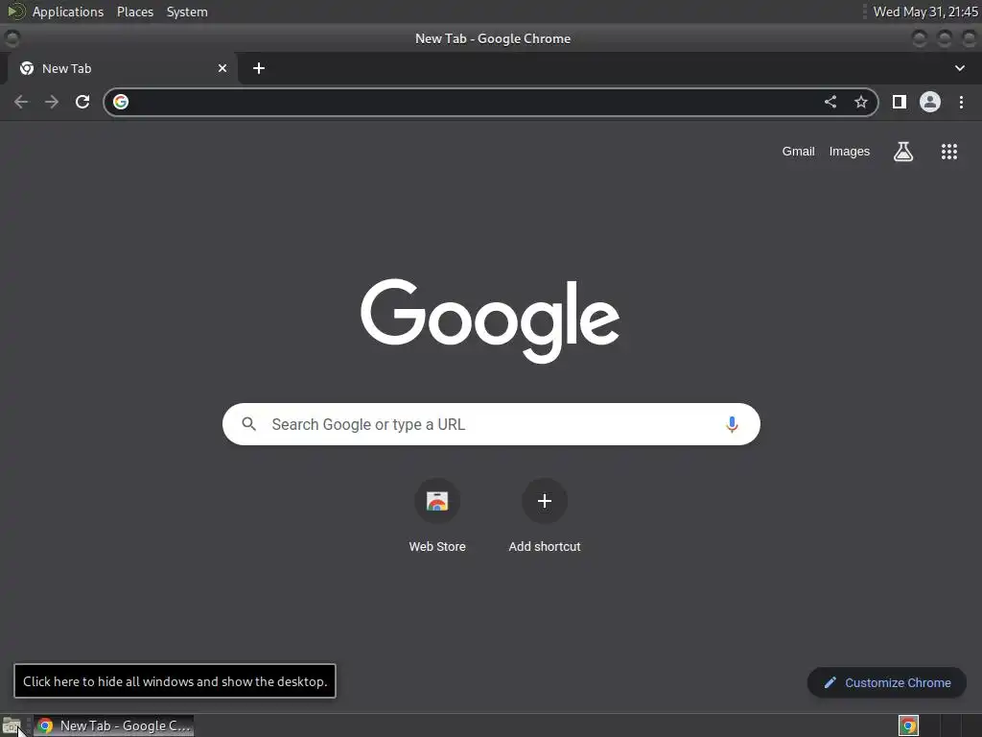
Task: Click the Web Store label
Action: tap(437, 546)
